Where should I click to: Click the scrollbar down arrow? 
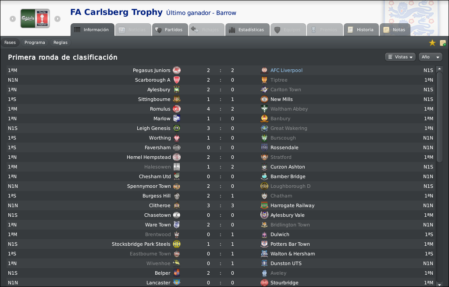[x=439, y=284]
